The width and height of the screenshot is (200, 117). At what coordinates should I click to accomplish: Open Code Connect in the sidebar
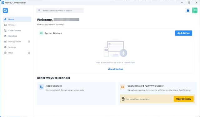pos(17,31)
